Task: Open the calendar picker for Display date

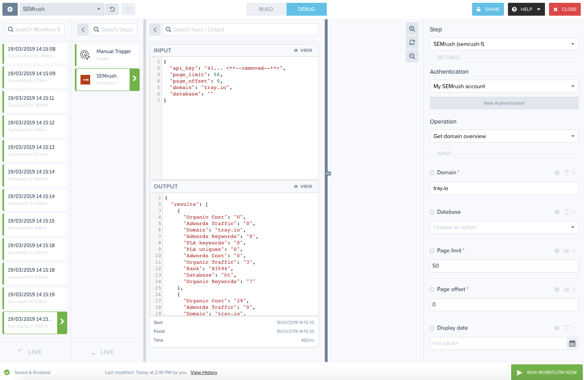Action: [x=572, y=343]
